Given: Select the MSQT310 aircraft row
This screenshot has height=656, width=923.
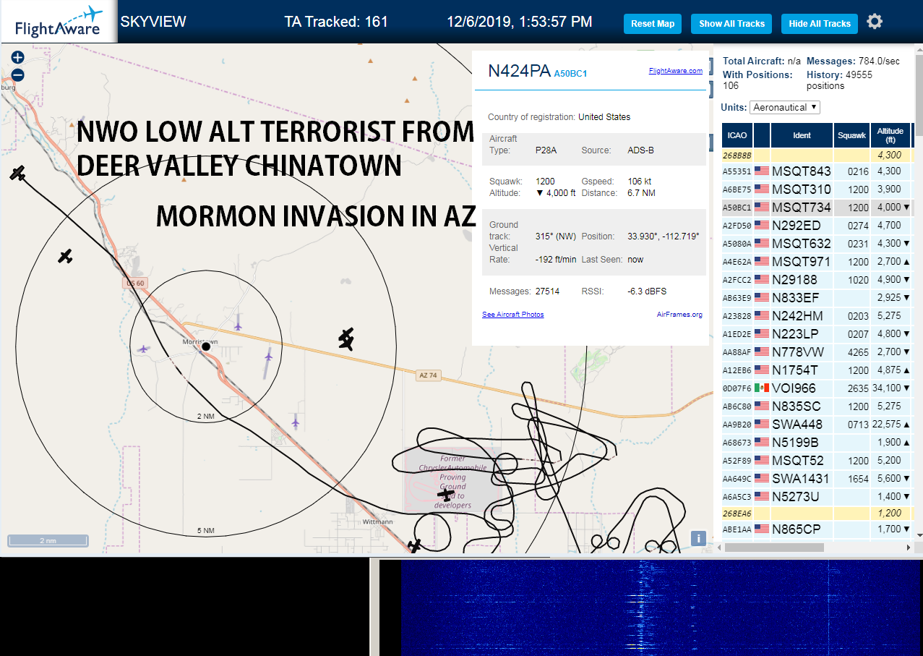Looking at the screenshot, I should [817, 189].
